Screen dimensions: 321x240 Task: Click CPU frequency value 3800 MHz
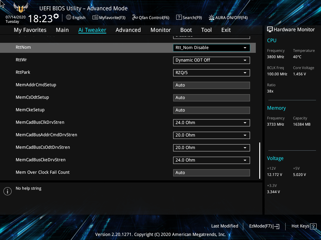[275, 57]
